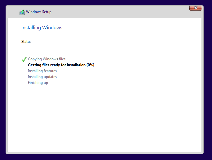Image resolution: width=212 pixels, height=160 pixels.
Task: Click the 'Windows Setup' title text
Action: (39, 12)
